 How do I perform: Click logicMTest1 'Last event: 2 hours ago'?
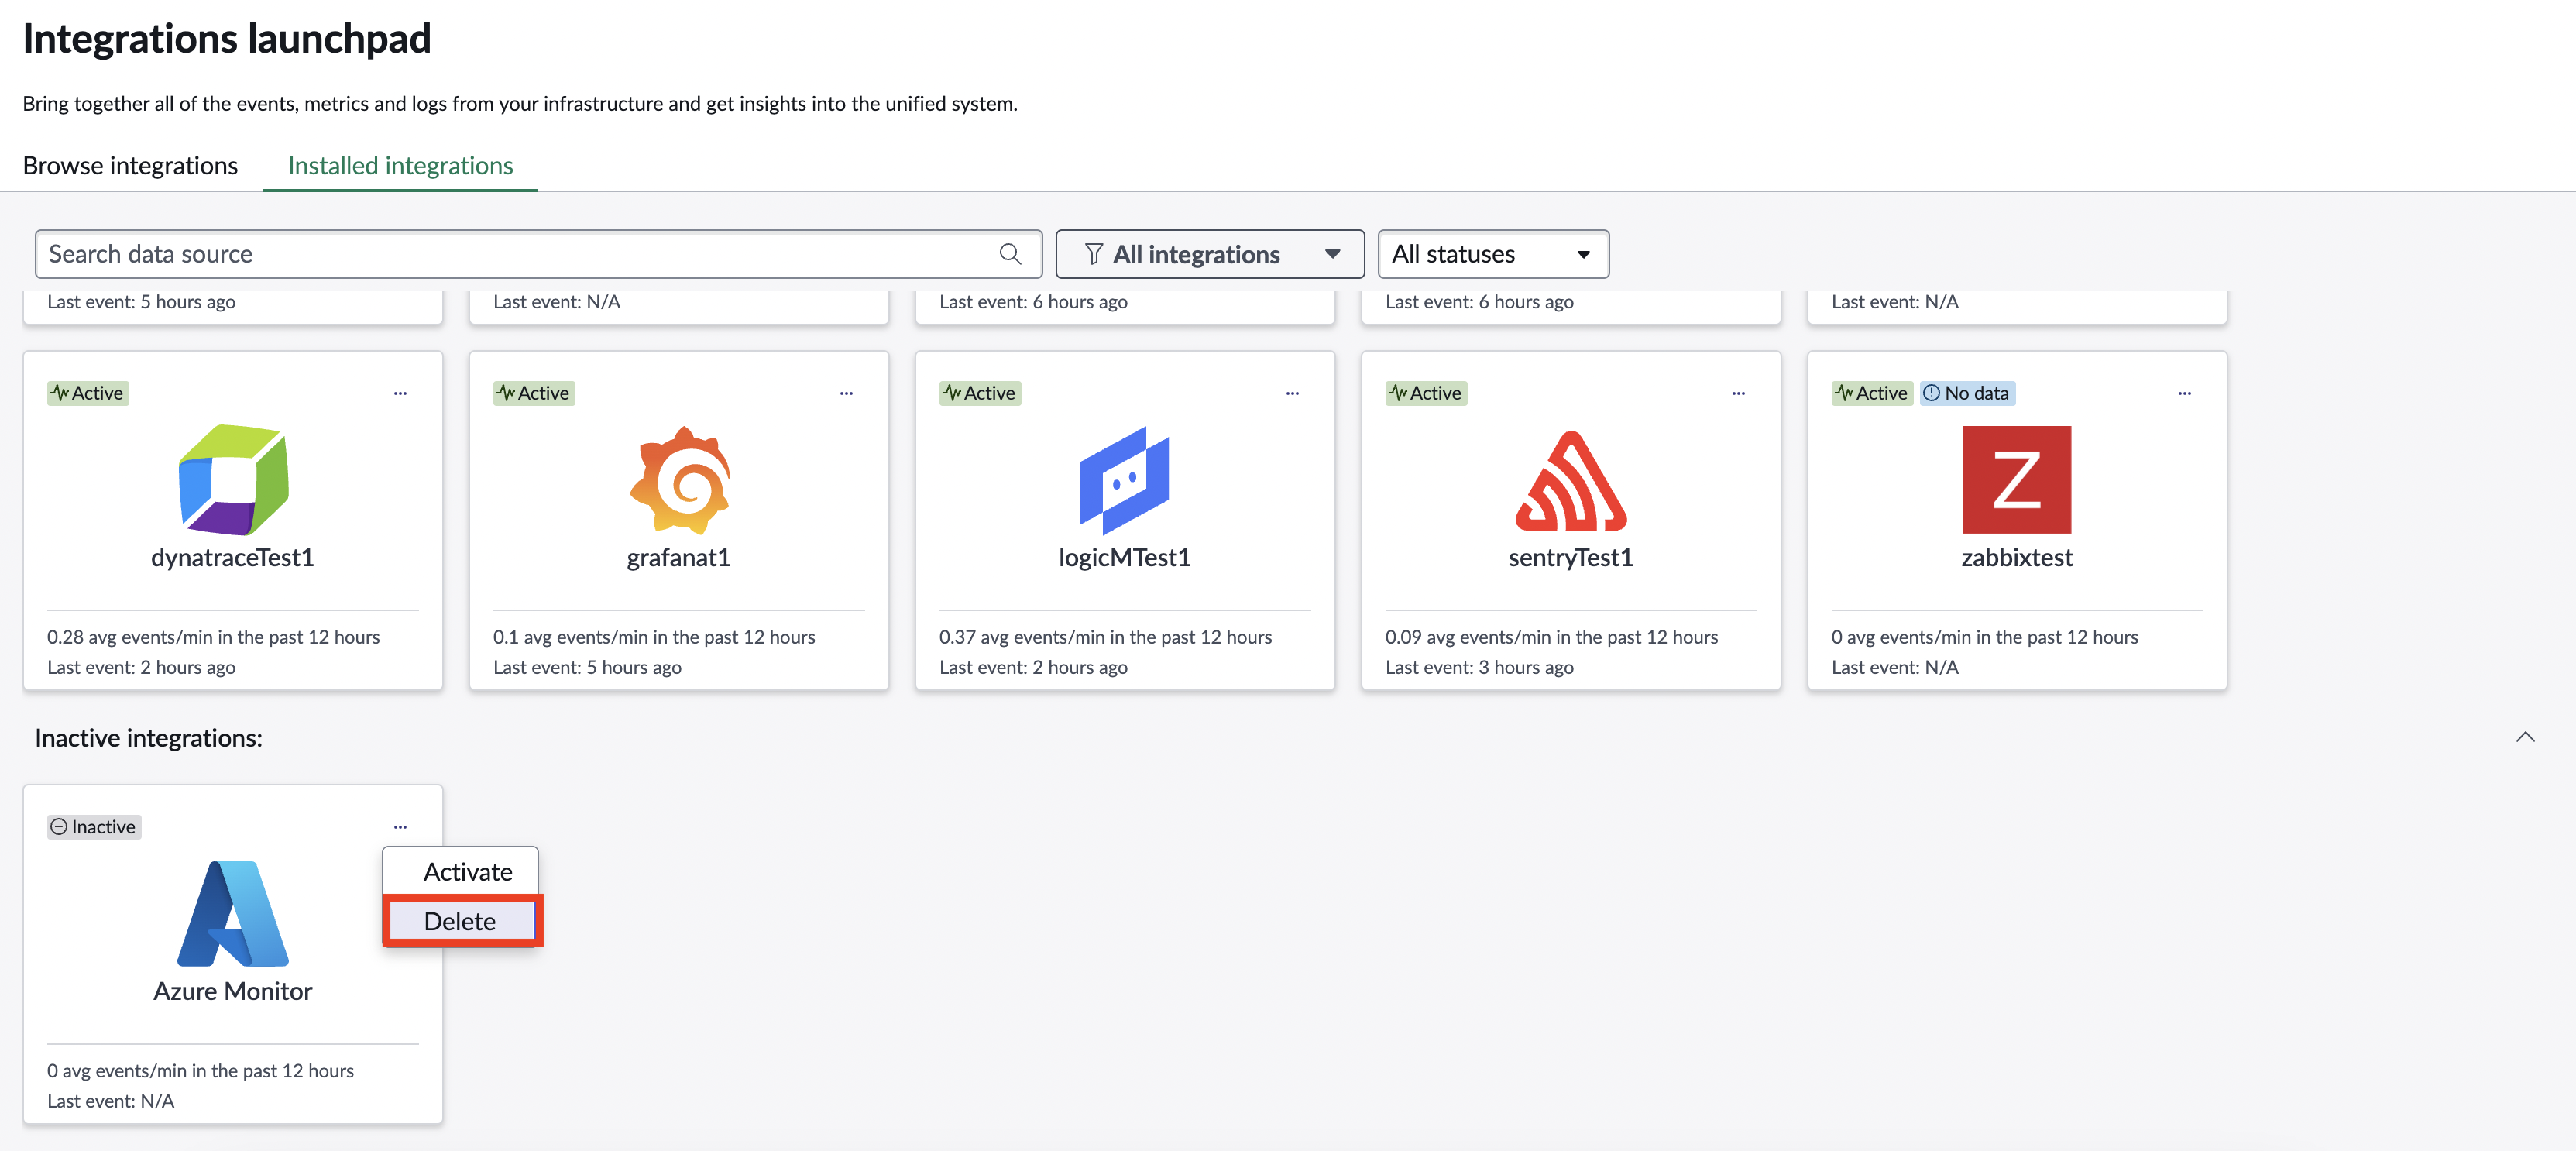click(x=1034, y=667)
